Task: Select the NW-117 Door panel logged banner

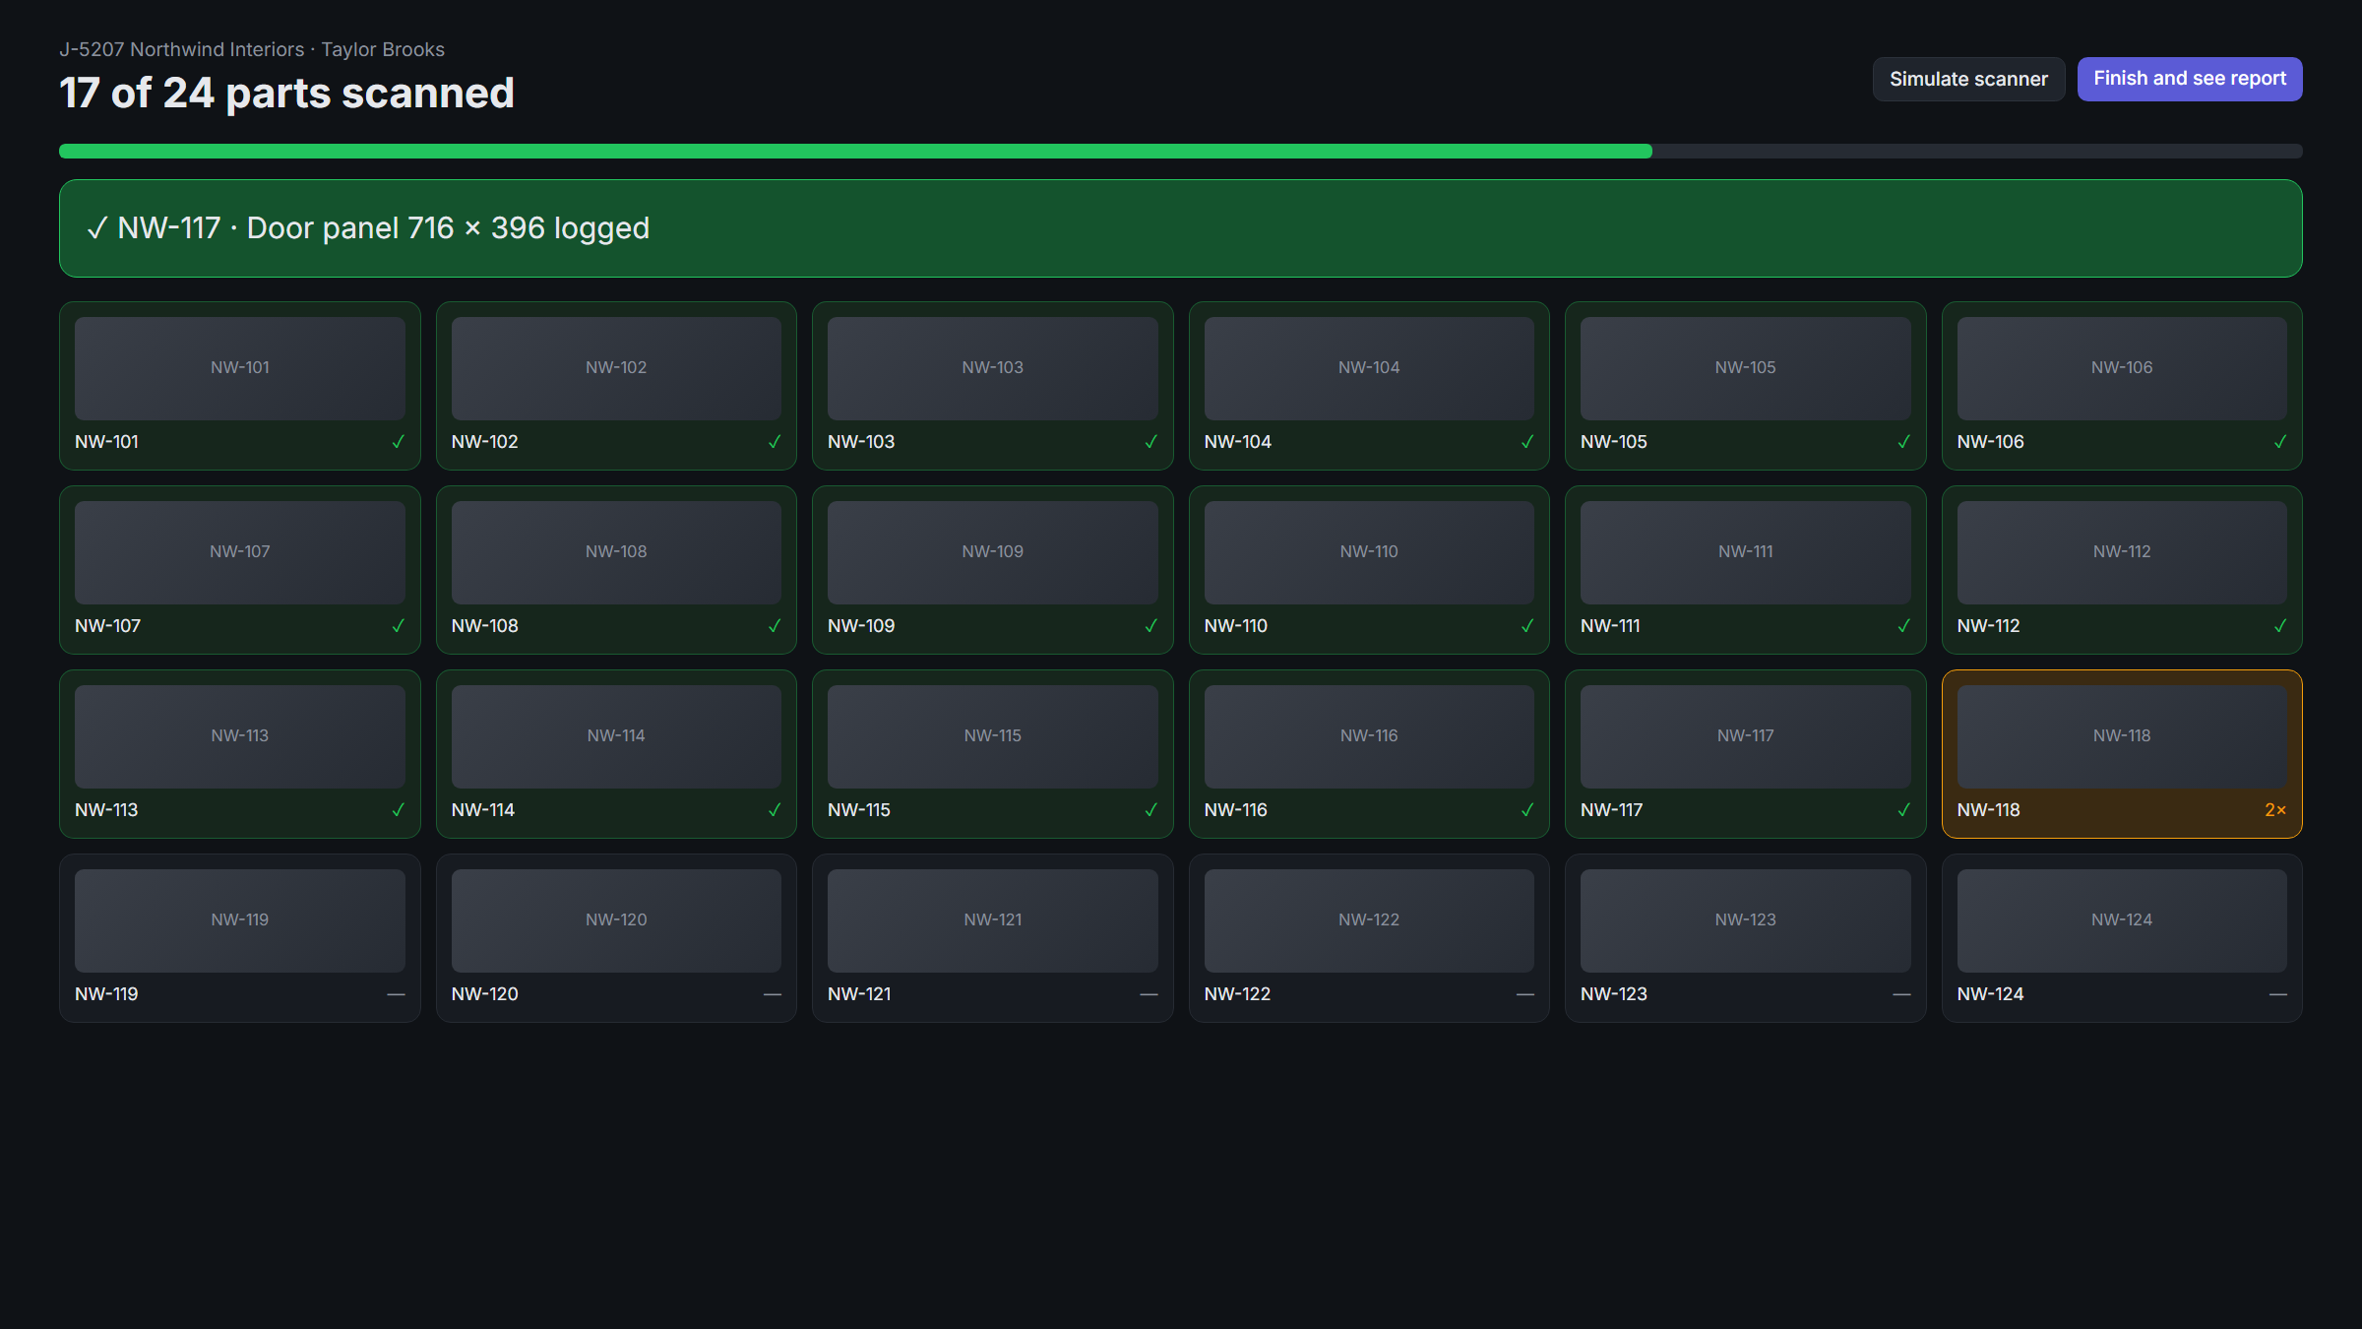Action: point(1180,228)
